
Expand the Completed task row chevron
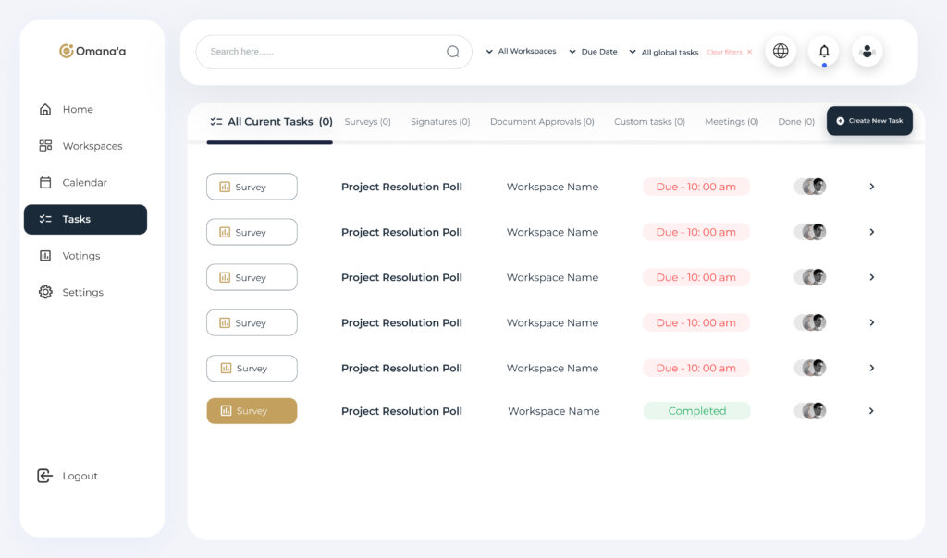point(871,411)
